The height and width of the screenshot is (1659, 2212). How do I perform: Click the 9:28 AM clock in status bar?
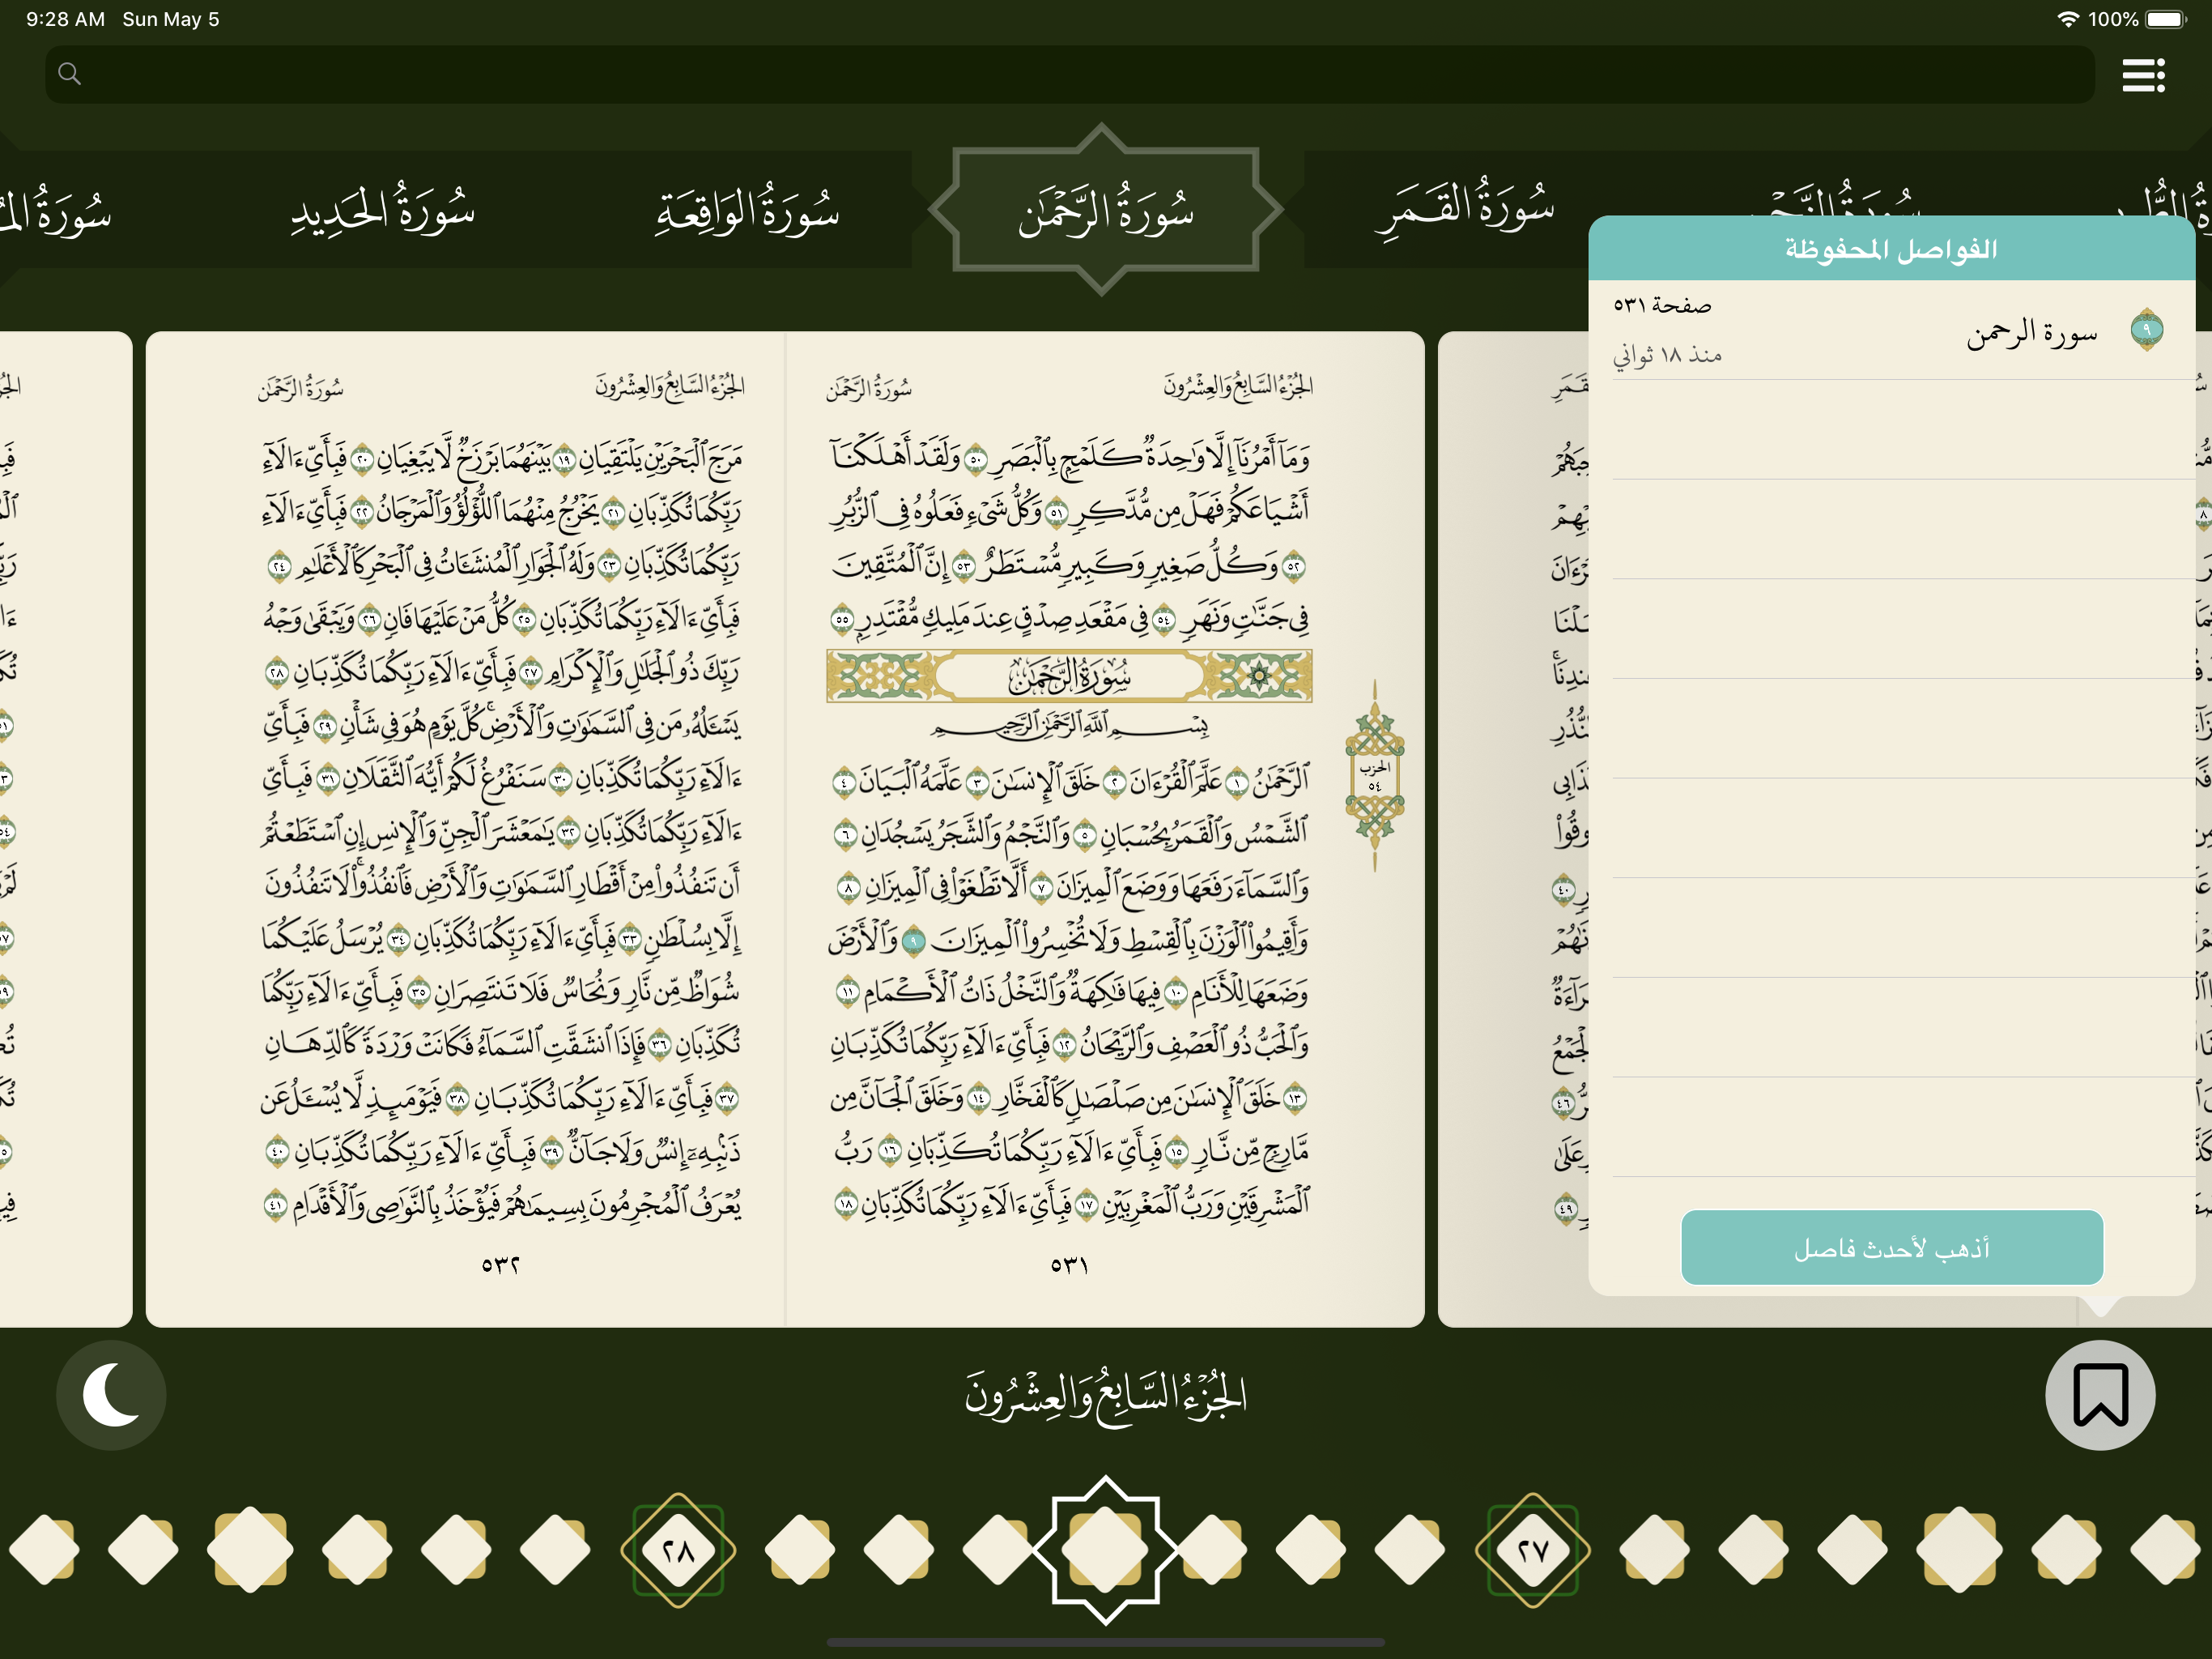(65, 19)
